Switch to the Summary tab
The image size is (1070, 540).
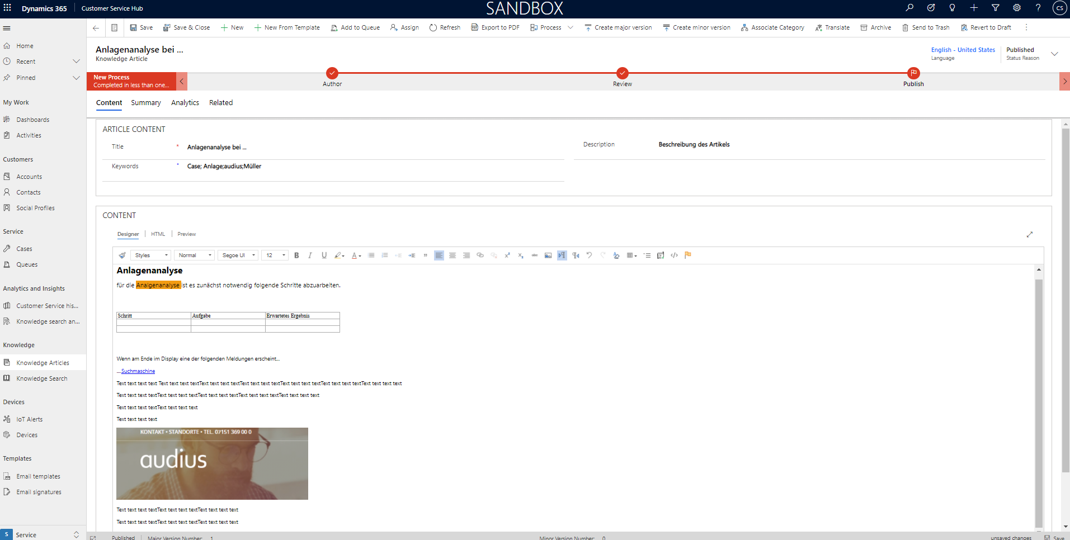(145, 102)
